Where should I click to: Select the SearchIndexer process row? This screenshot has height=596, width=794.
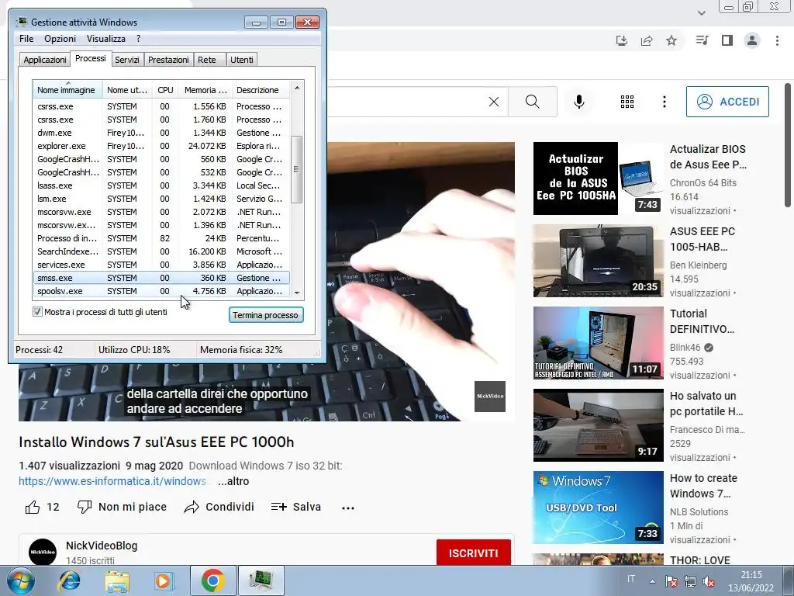[x=161, y=251]
